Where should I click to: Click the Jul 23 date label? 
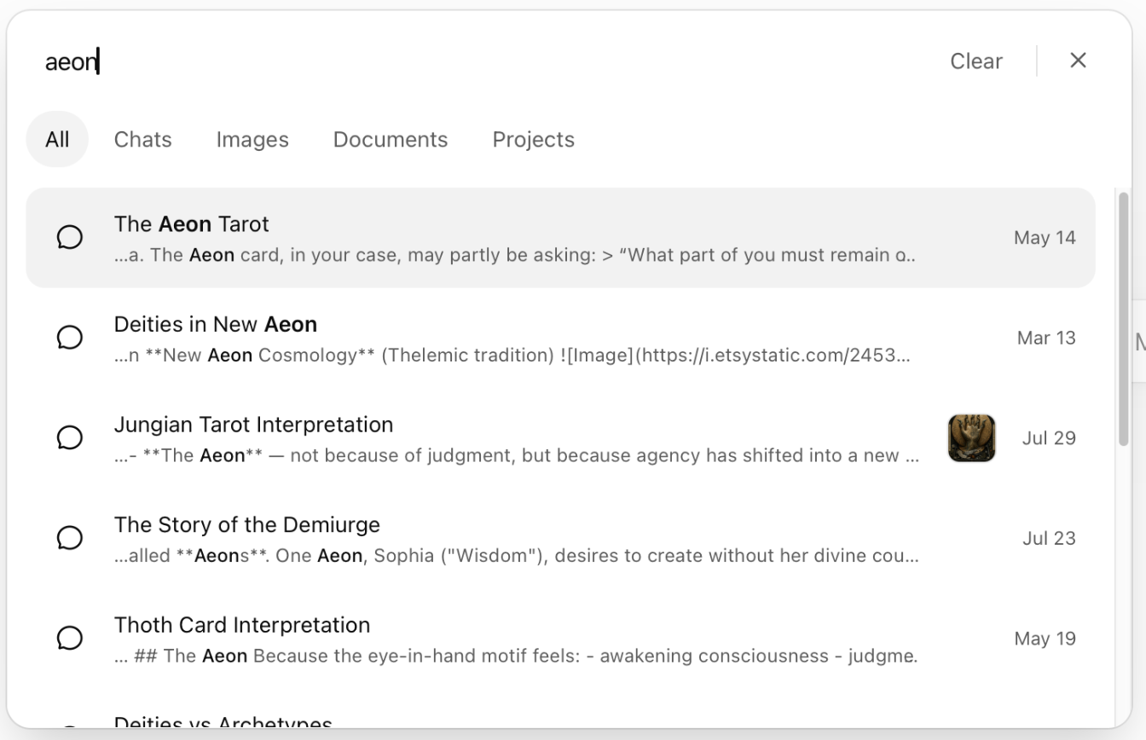1049,538
